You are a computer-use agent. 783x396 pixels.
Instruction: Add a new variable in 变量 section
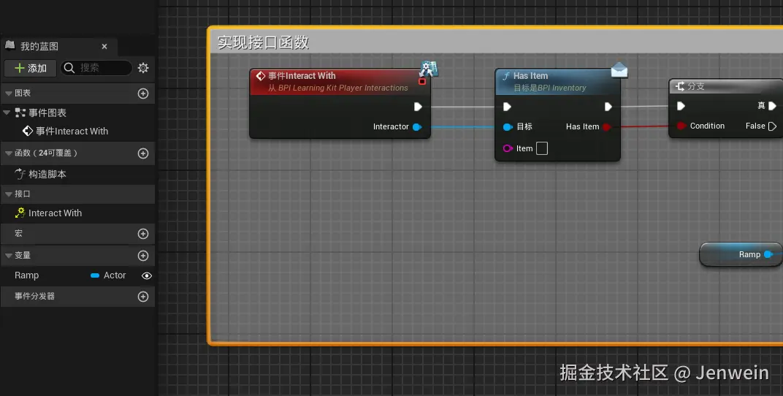pos(143,256)
